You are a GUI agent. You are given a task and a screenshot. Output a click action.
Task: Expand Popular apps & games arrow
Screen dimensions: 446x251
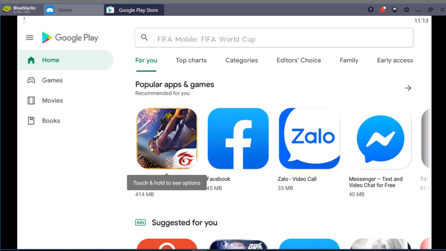click(x=408, y=88)
